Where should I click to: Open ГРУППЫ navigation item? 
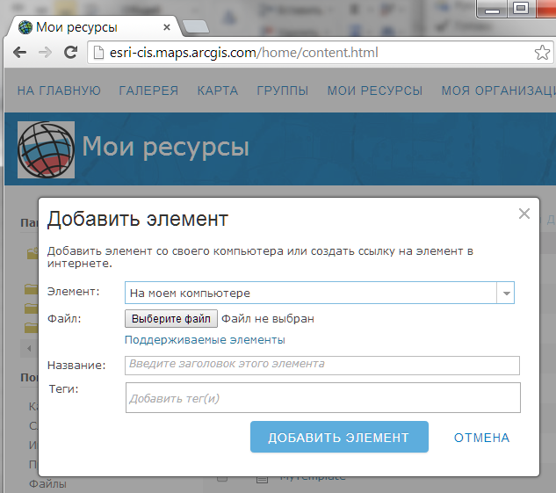point(282,91)
